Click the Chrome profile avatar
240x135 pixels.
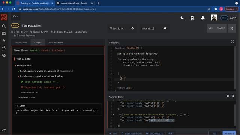(x=221, y=9)
